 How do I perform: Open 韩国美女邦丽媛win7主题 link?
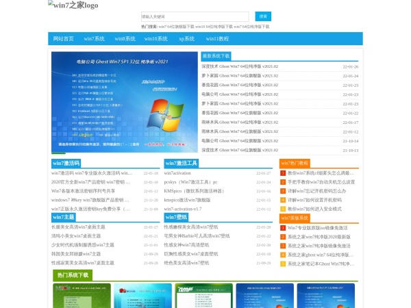[x=76, y=254]
